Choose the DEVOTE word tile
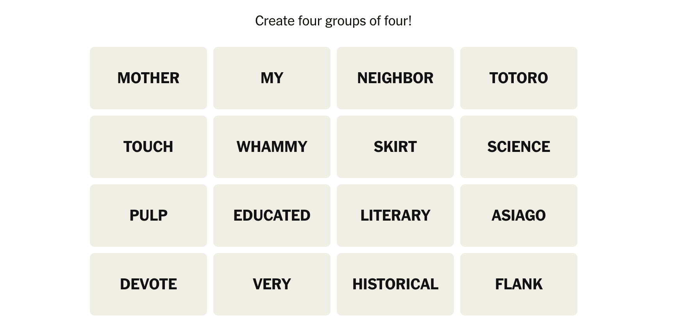 (x=148, y=284)
